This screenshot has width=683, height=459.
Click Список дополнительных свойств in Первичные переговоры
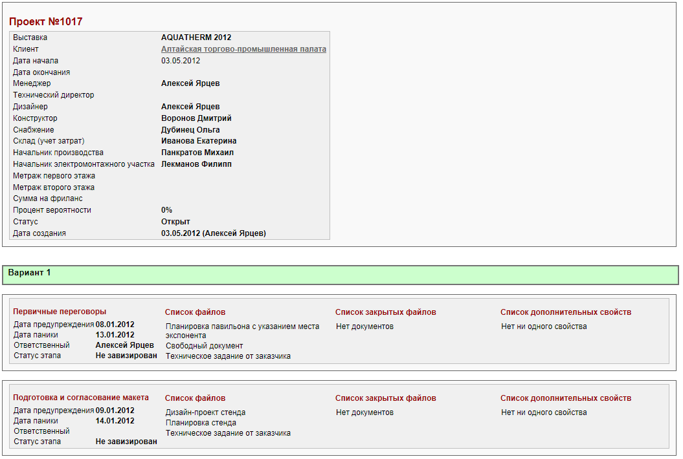pos(565,312)
